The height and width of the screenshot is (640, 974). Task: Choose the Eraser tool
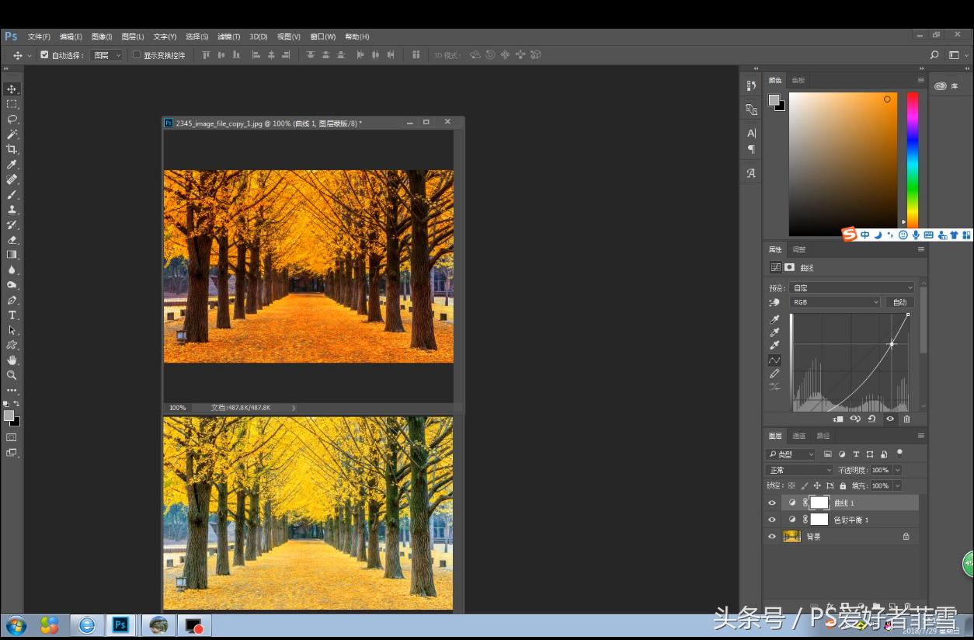12,240
